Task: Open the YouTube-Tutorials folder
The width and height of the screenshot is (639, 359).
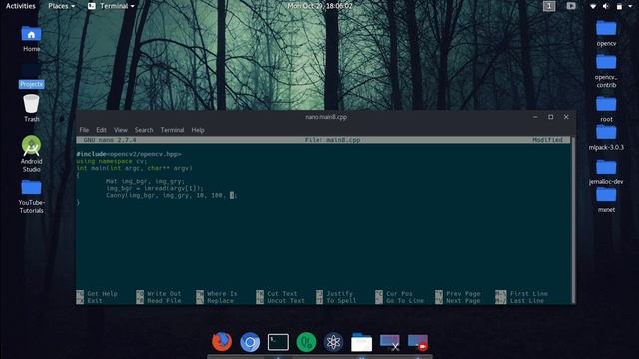Action: [x=31, y=197]
